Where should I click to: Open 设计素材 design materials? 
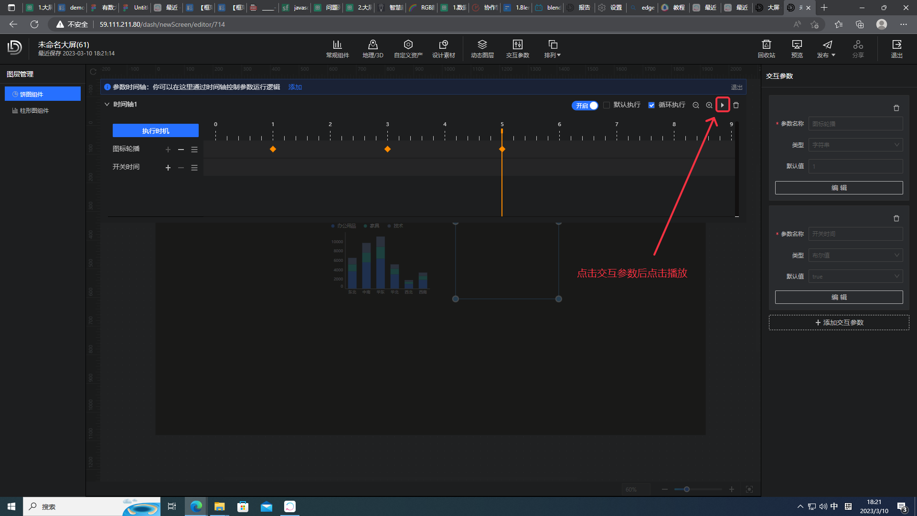tap(443, 49)
